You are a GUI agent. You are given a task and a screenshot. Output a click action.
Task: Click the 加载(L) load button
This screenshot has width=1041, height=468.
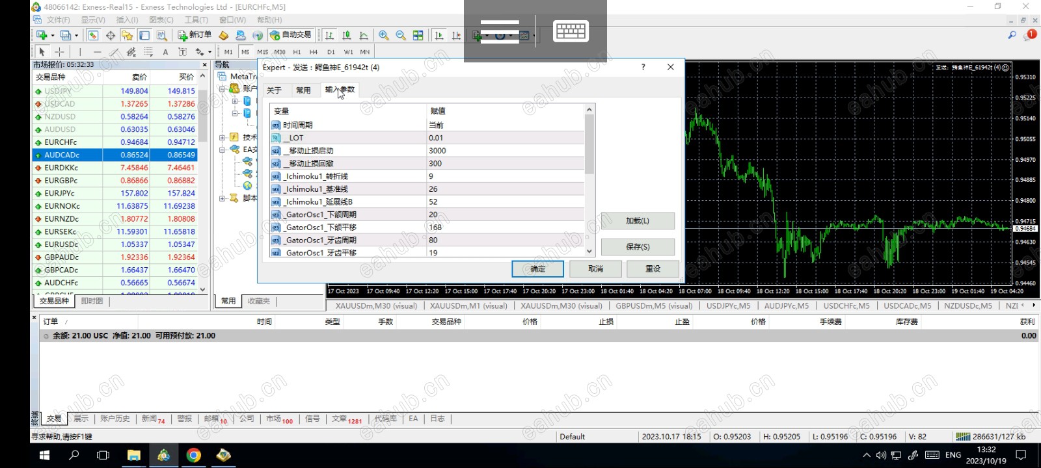(x=638, y=221)
